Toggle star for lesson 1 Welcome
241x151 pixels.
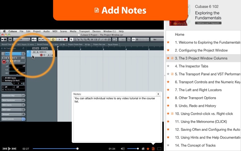click(168, 42)
